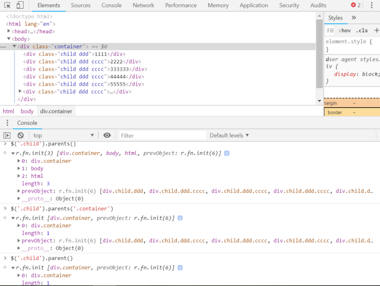Click the Elements panel scrollbar thumb
The image size is (380, 286).
319,54
